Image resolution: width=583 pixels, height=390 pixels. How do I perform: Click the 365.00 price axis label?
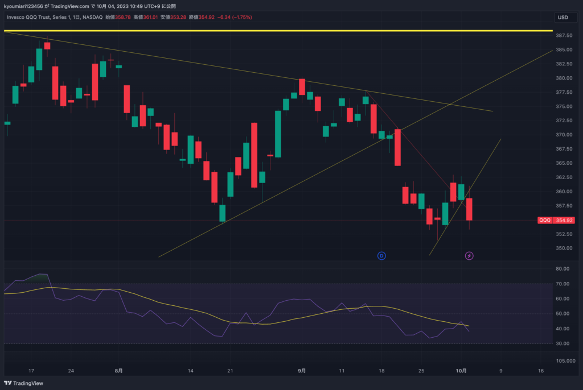(564, 163)
